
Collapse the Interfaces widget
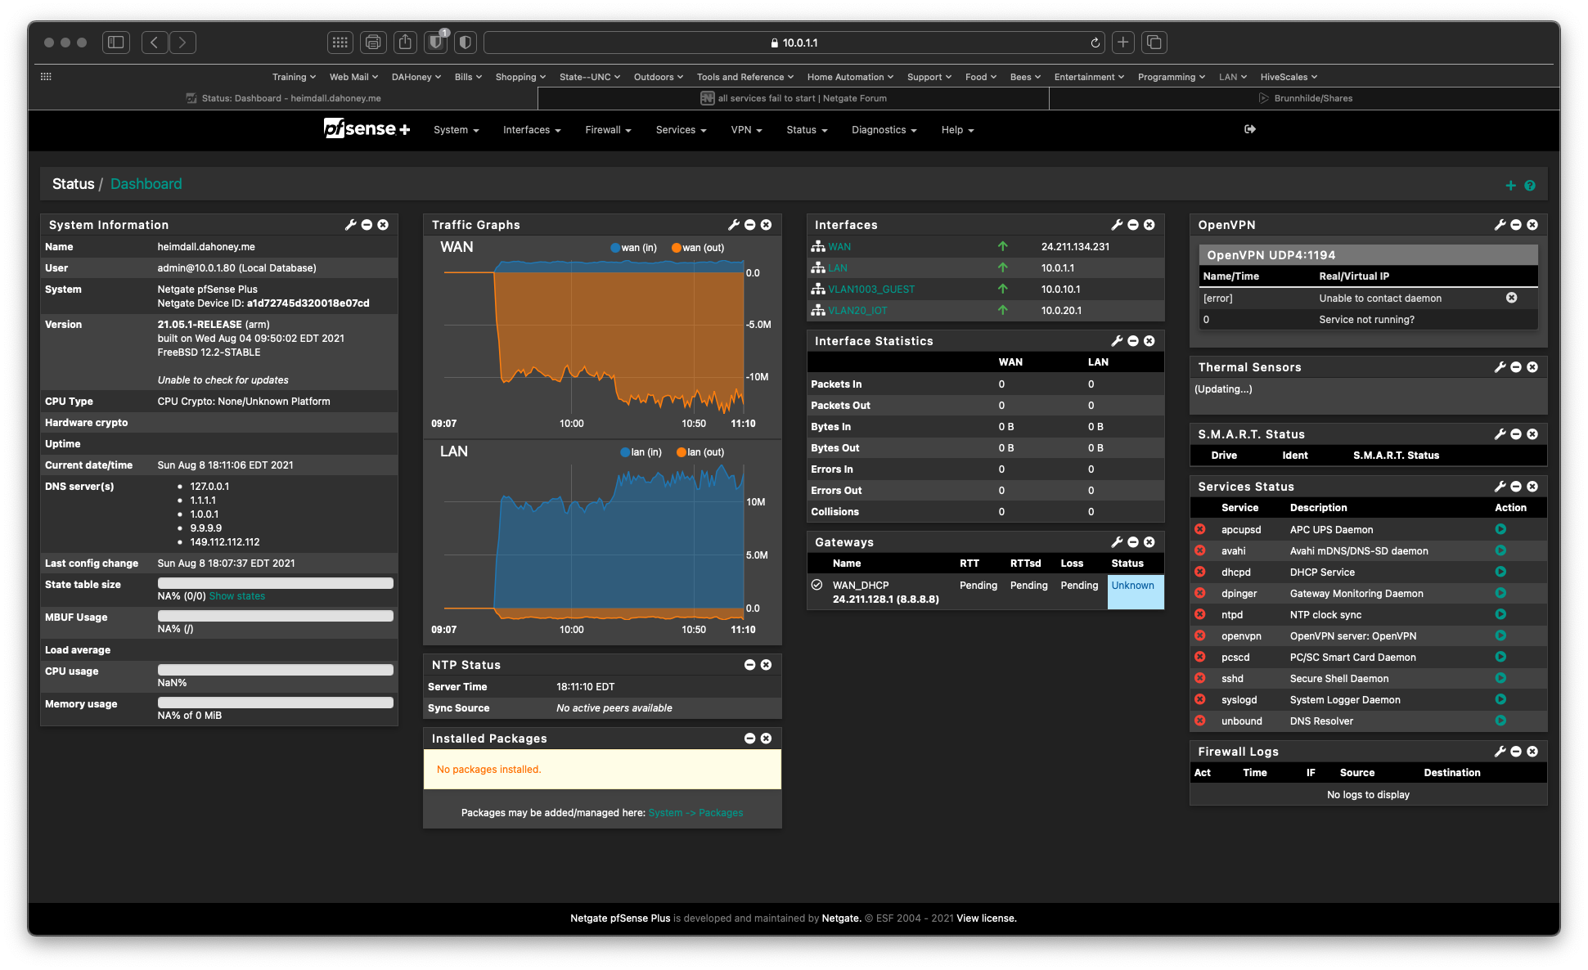(1133, 225)
